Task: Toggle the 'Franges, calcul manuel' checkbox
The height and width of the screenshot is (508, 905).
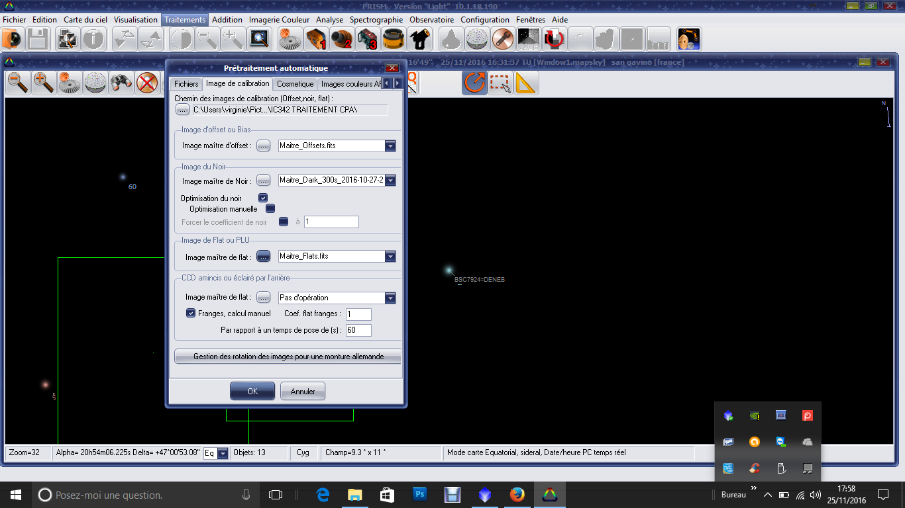Action: pos(191,314)
